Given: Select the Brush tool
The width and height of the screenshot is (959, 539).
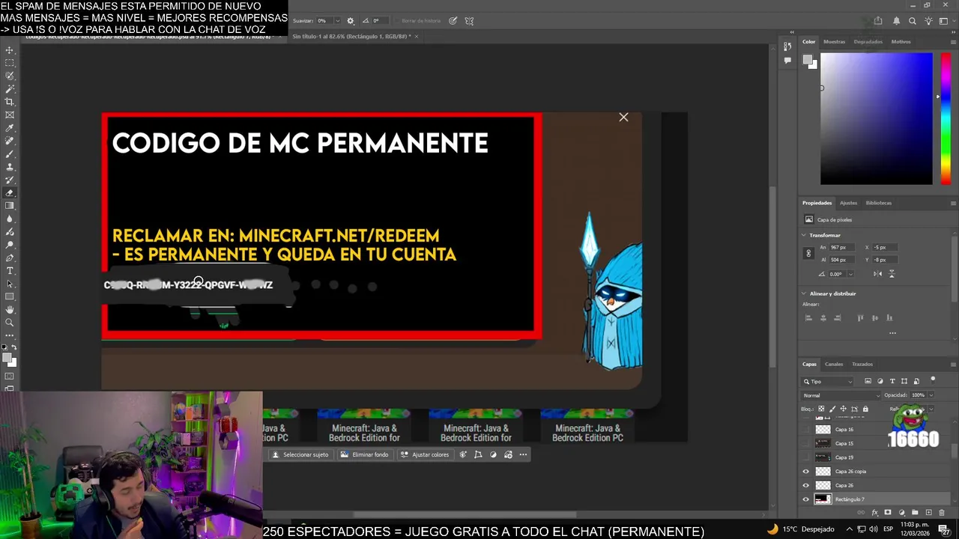Looking at the screenshot, I should tap(10, 154).
